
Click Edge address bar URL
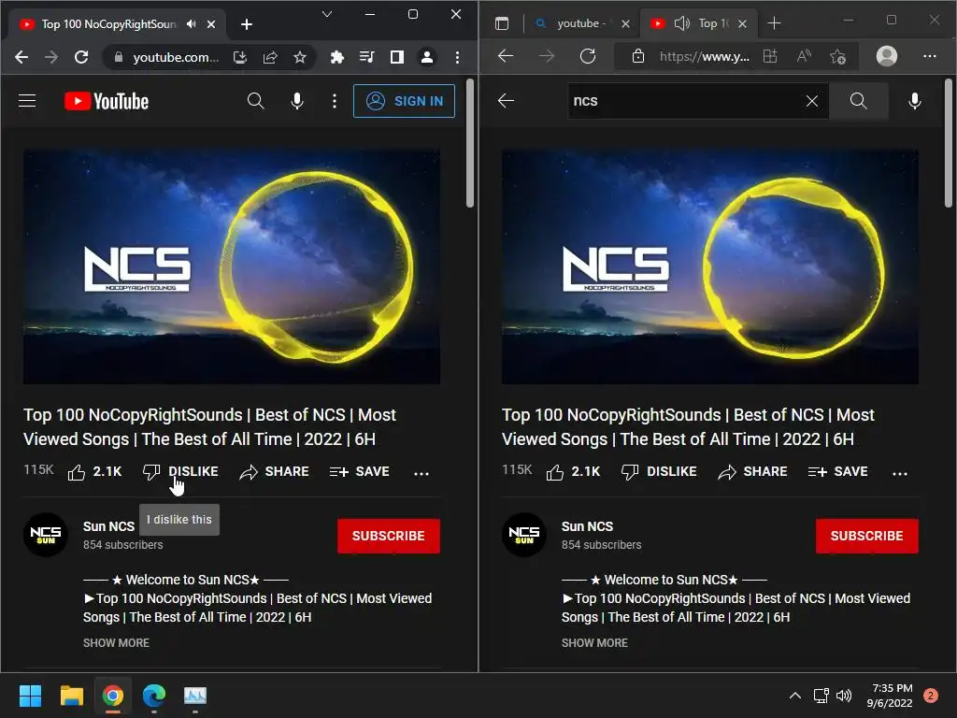(704, 57)
